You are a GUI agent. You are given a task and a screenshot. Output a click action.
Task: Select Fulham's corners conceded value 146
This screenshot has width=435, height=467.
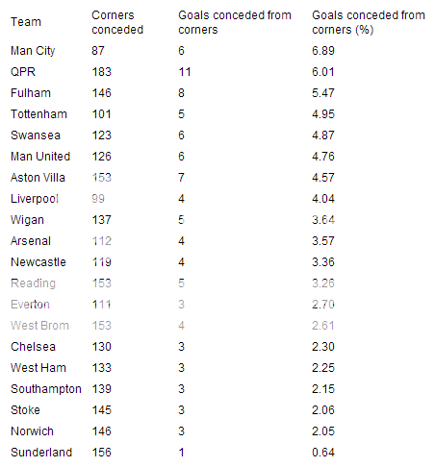pyautogui.click(x=102, y=93)
